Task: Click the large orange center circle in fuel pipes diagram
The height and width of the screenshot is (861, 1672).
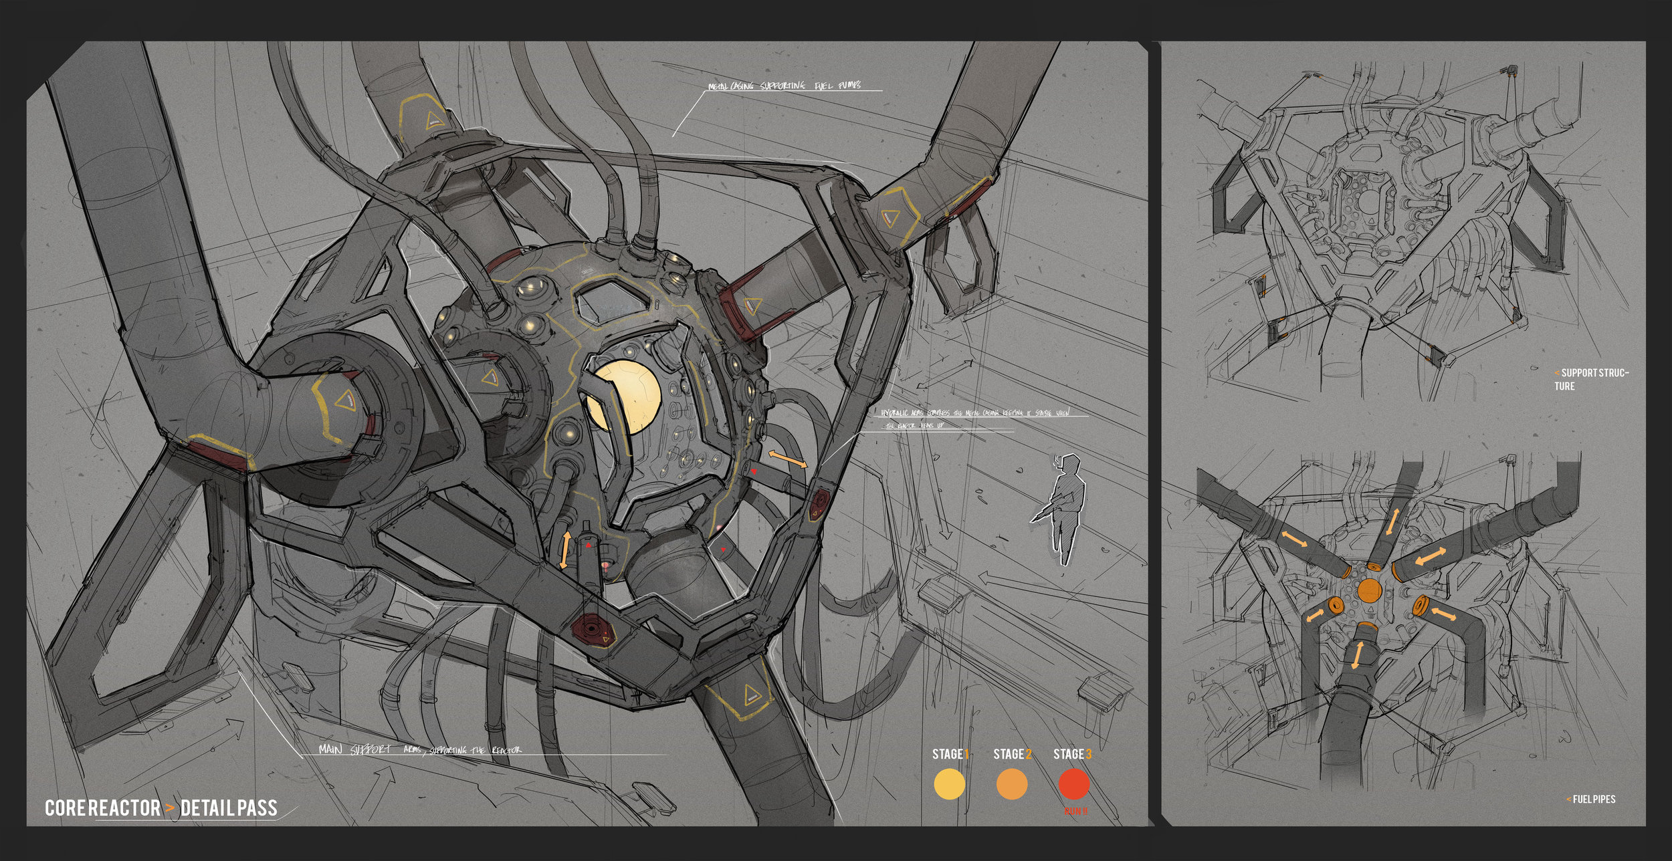Action: coord(1369,592)
